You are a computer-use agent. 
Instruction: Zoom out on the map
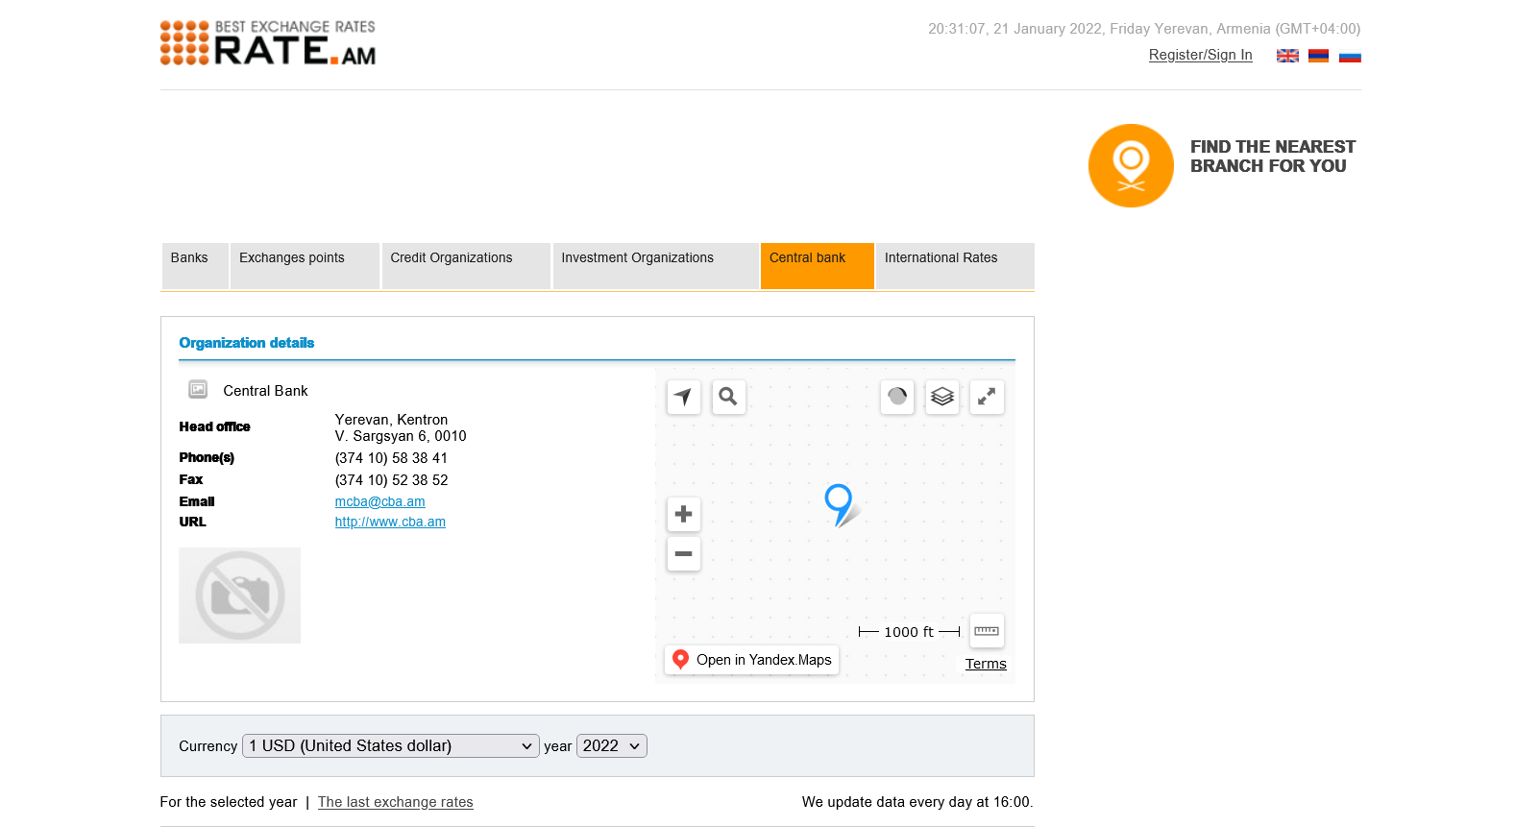click(x=683, y=554)
